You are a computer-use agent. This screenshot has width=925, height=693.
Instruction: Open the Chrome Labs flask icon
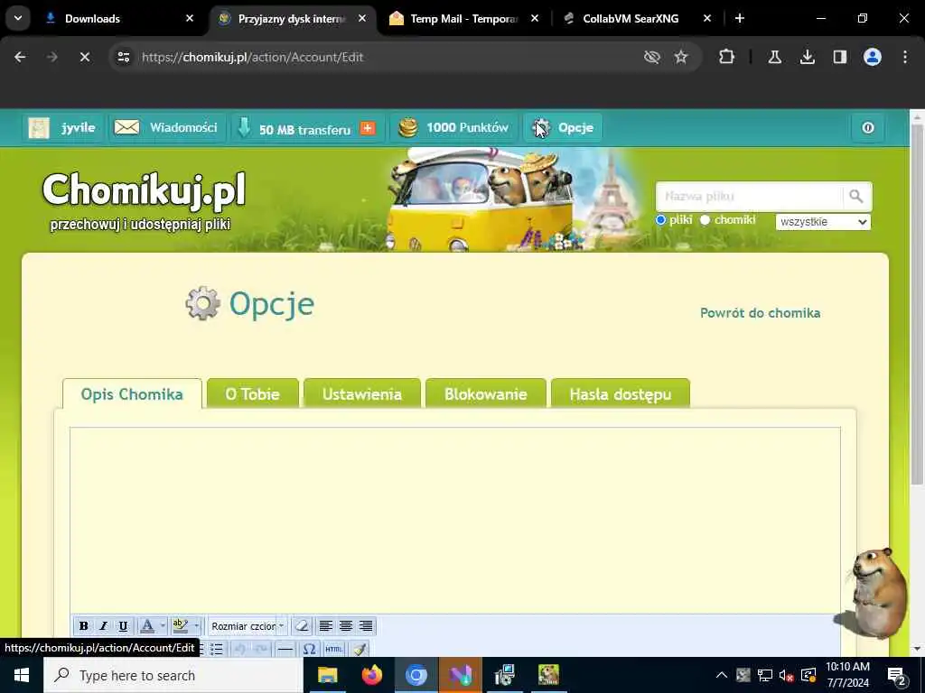[774, 57]
